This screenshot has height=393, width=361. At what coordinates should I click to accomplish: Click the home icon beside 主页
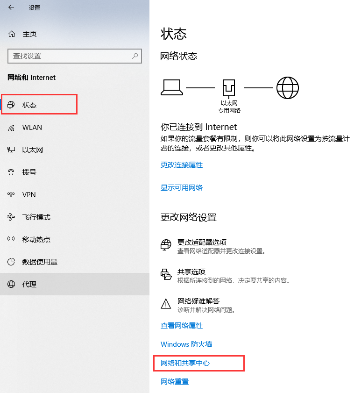pyautogui.click(x=12, y=34)
